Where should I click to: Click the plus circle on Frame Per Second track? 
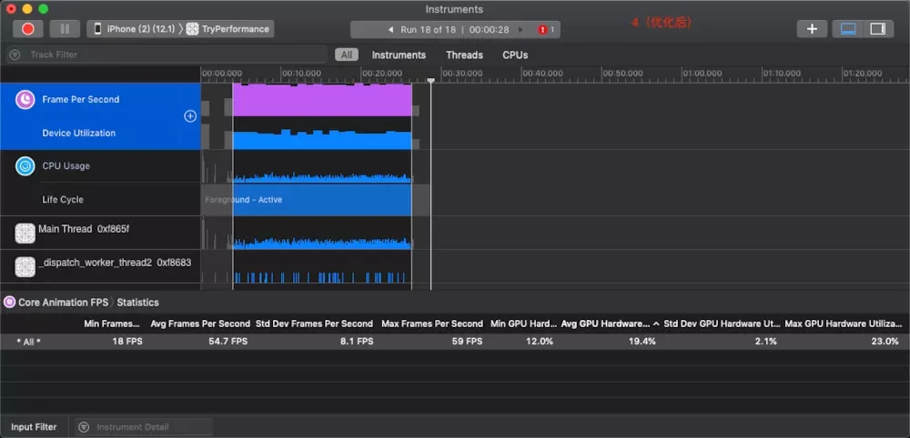[x=190, y=116]
